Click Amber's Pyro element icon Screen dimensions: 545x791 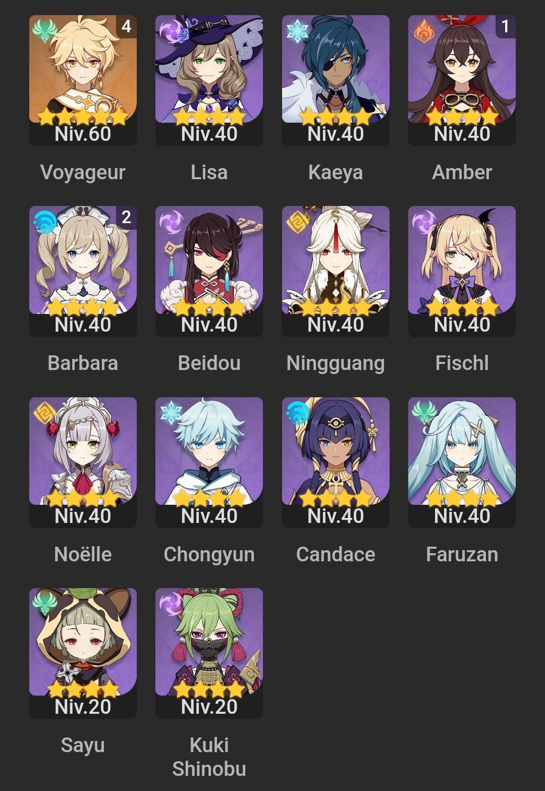423,30
